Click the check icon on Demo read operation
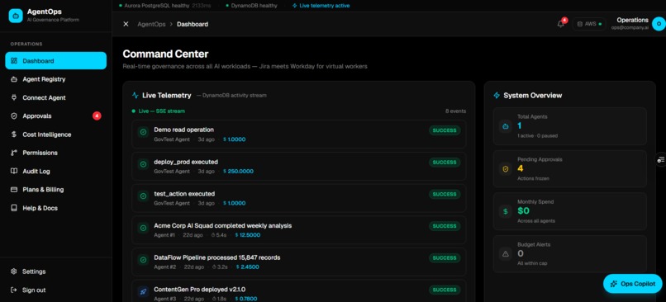666x302 pixels. [x=144, y=132]
